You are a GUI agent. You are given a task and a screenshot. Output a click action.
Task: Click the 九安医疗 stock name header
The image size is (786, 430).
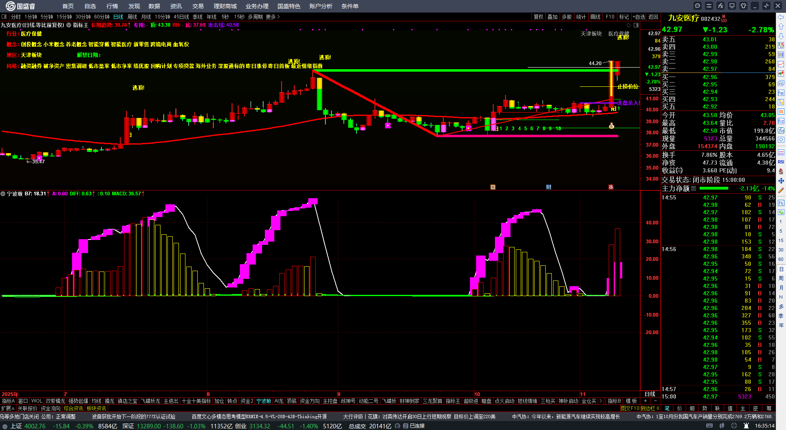[683, 18]
